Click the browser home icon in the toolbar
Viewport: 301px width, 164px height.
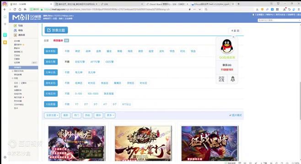click(20, 9)
